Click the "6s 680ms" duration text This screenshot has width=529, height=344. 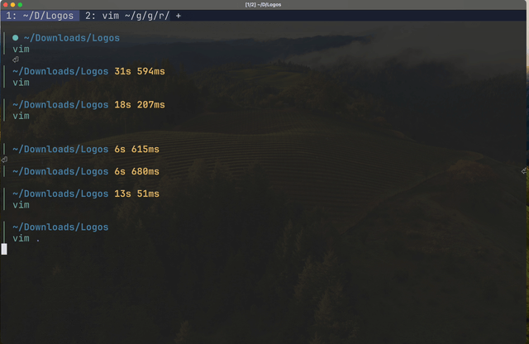click(x=136, y=172)
